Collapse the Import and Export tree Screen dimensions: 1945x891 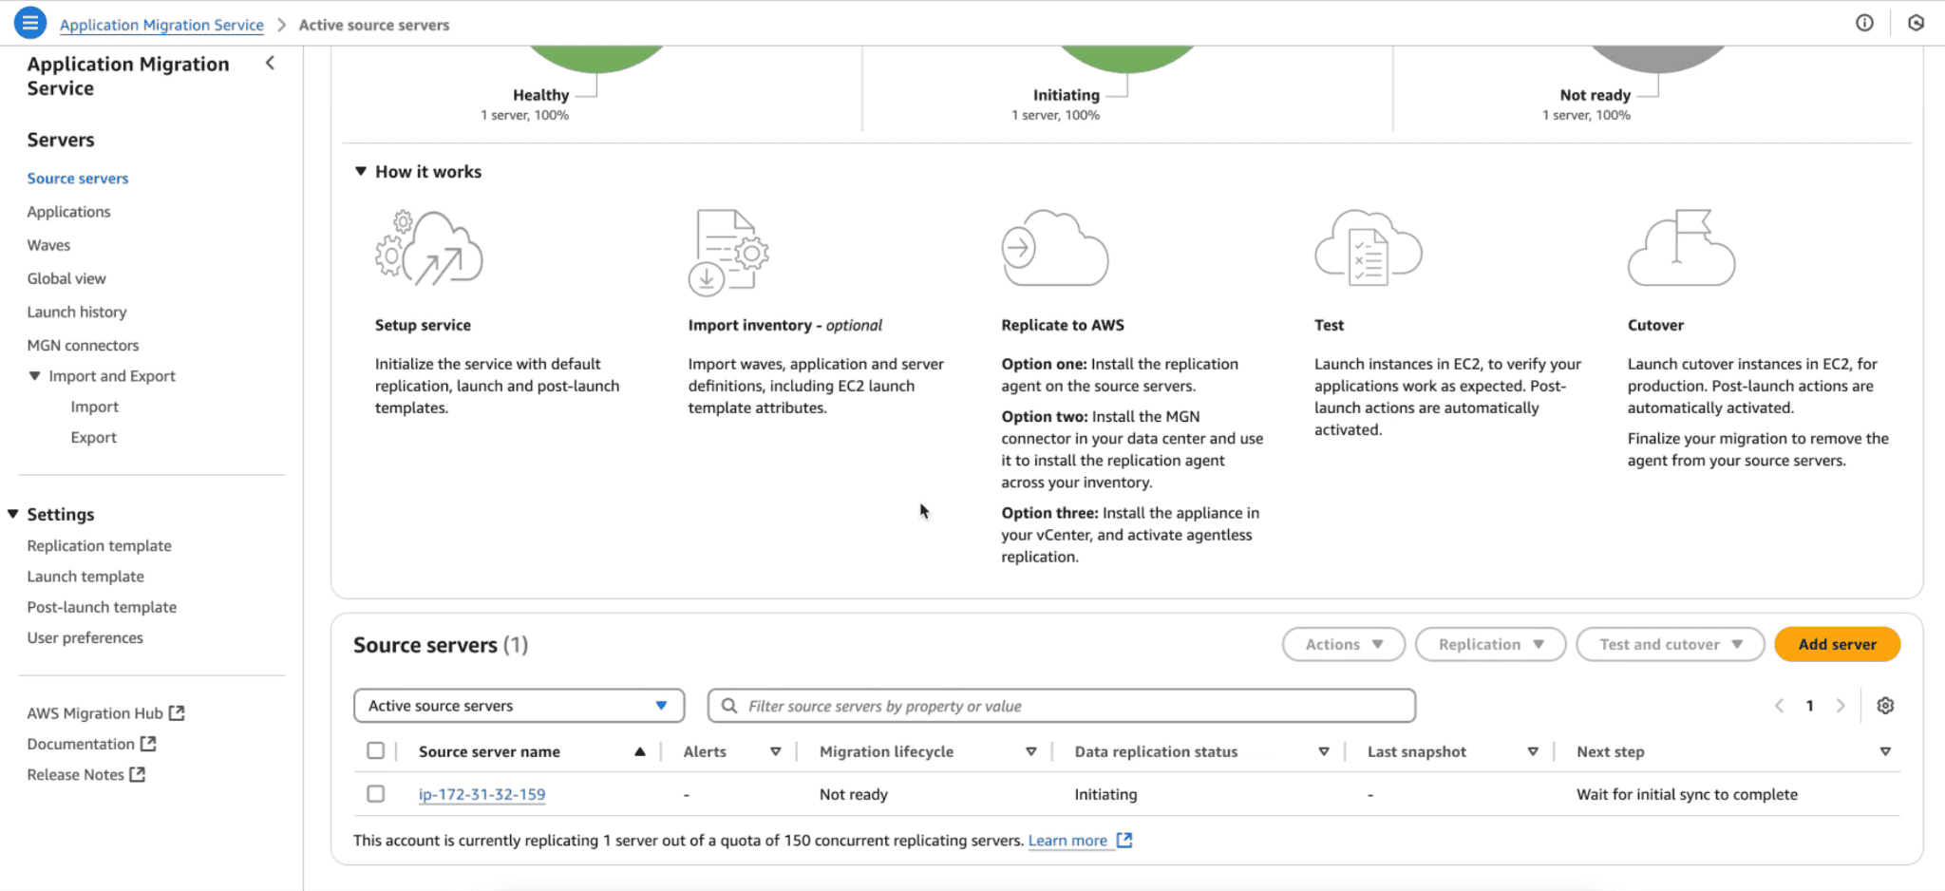click(35, 376)
